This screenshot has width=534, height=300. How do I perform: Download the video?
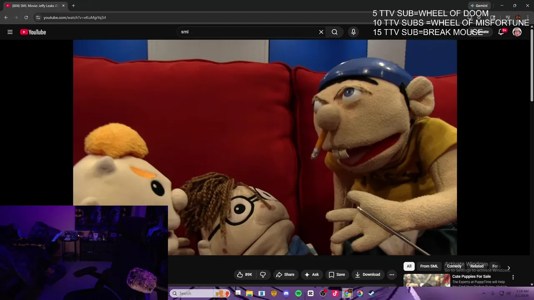point(368,275)
